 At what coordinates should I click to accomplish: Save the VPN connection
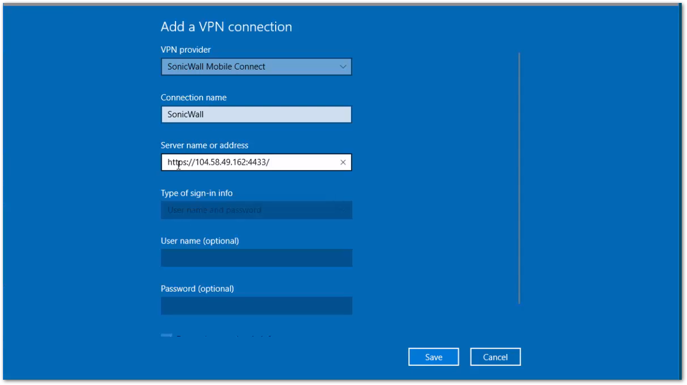point(433,357)
